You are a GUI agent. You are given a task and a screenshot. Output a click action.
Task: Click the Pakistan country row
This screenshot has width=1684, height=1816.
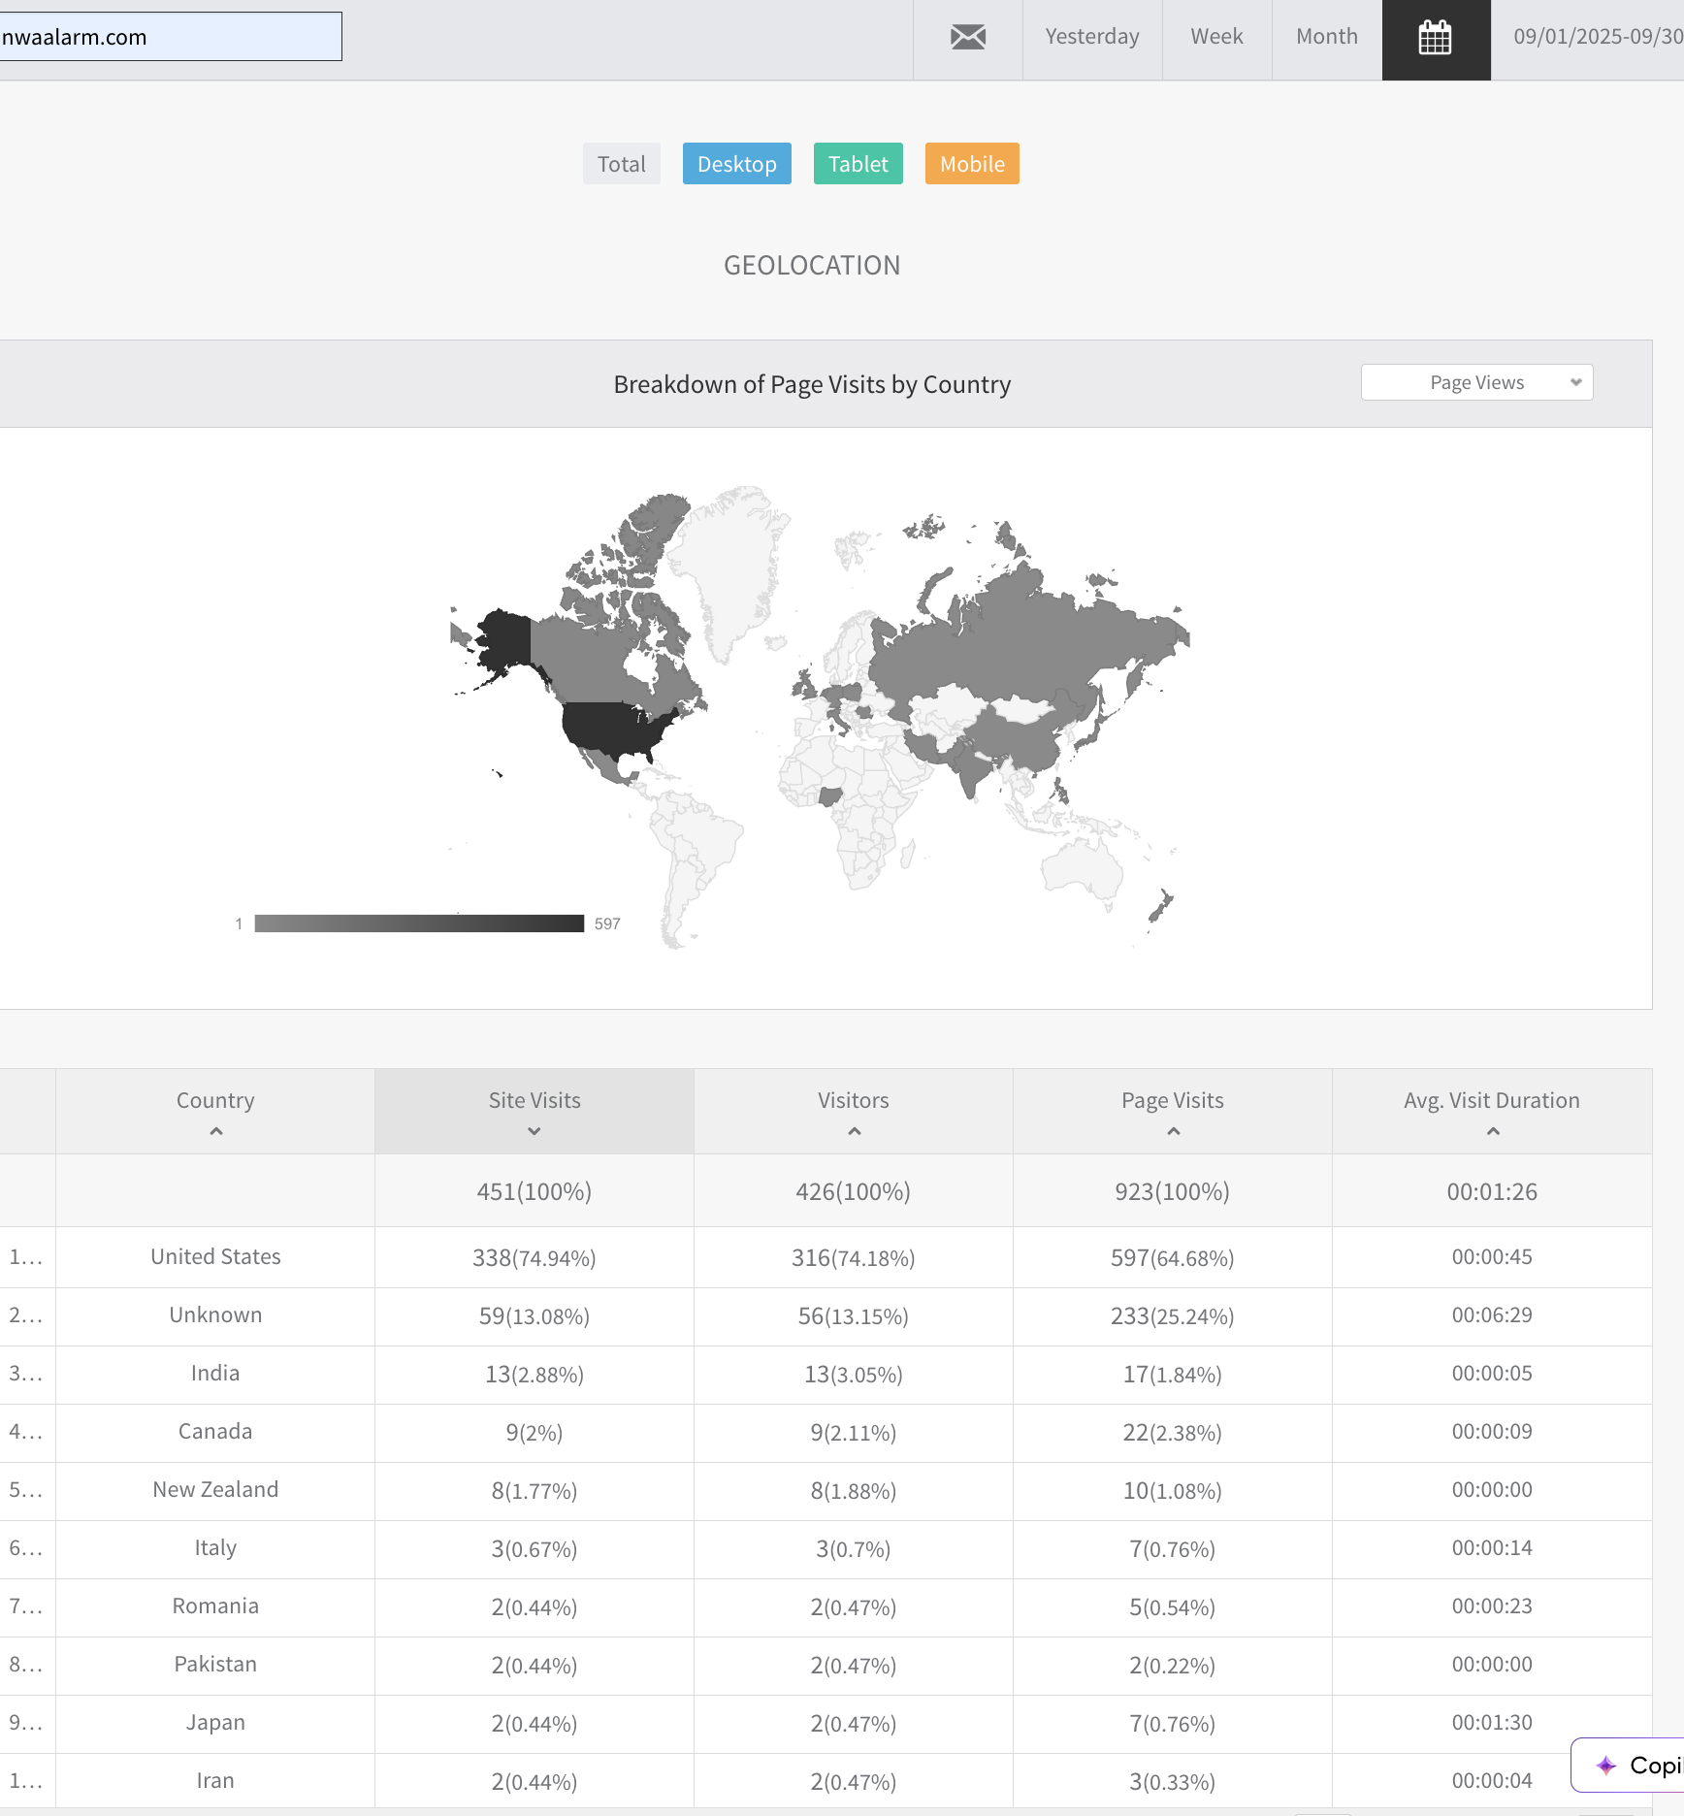pos(826,1665)
